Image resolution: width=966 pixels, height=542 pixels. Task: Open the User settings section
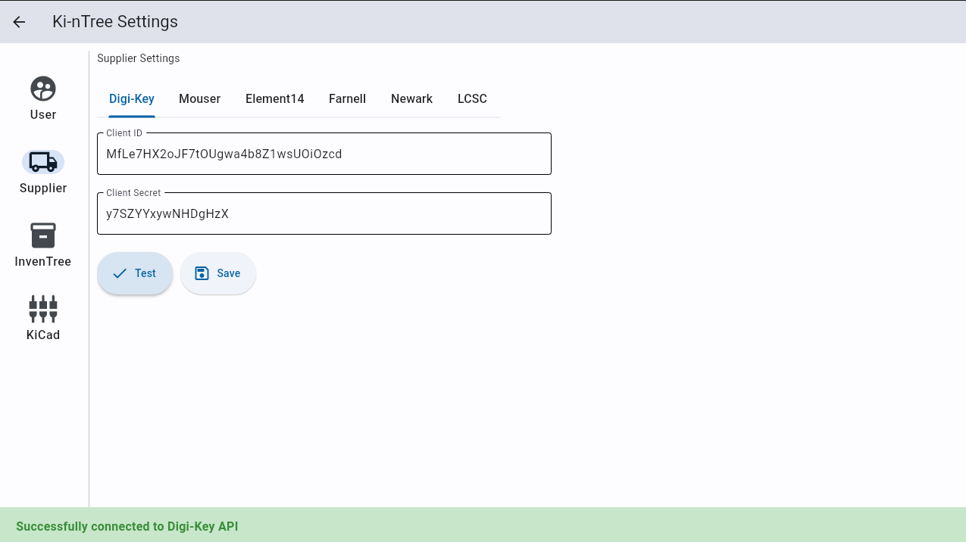pyautogui.click(x=43, y=98)
